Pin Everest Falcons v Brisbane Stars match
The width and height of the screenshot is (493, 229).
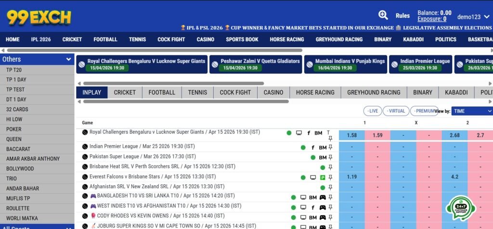pos(330,177)
